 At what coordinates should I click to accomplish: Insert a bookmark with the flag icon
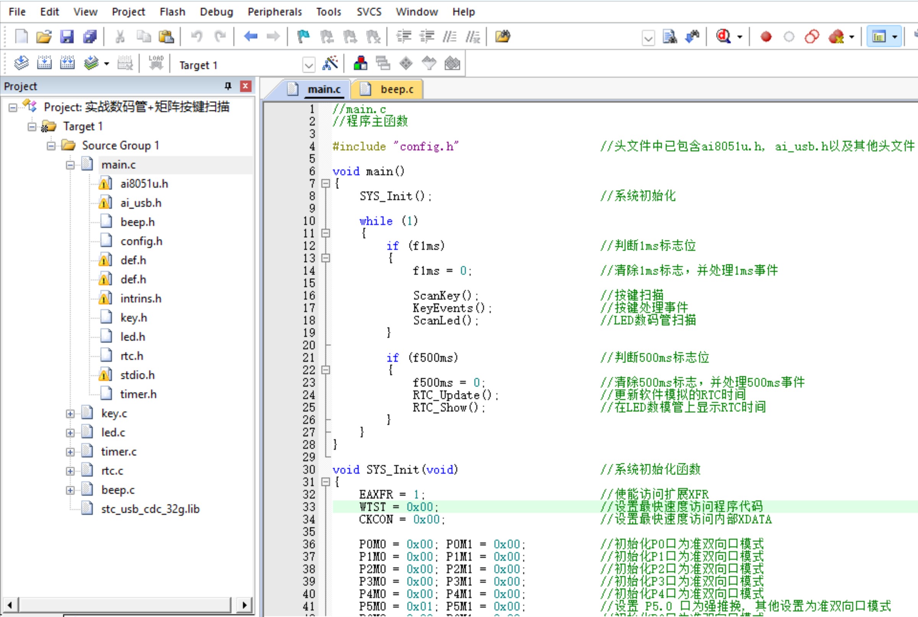click(x=303, y=37)
